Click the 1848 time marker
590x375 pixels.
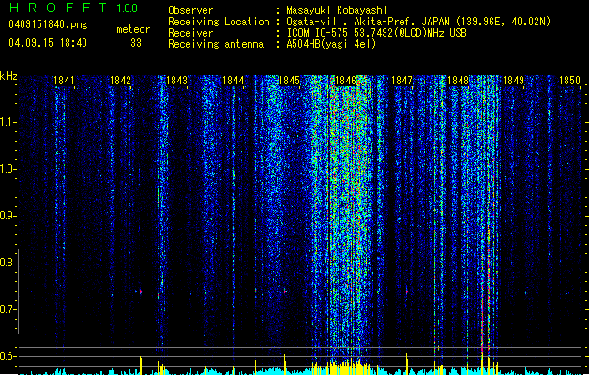click(x=458, y=81)
